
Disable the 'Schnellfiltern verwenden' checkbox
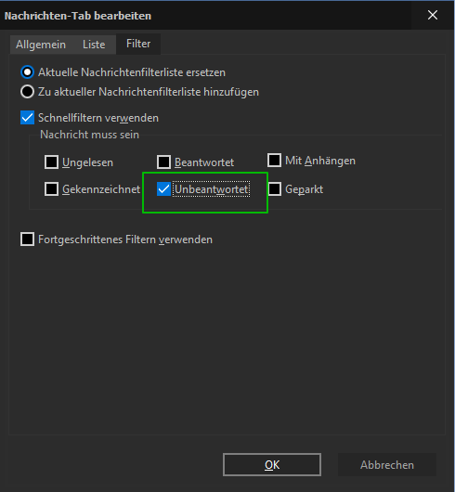[27, 118]
